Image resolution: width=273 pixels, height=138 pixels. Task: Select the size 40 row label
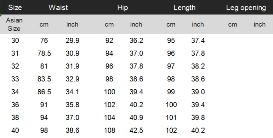click(x=15, y=130)
